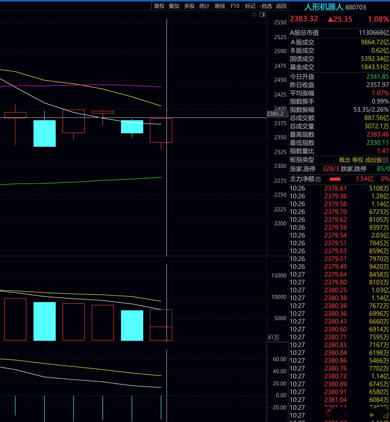Image resolution: width=390 pixels, height=422 pixels.
Task: Open F10 company information
Action: click(235, 6)
